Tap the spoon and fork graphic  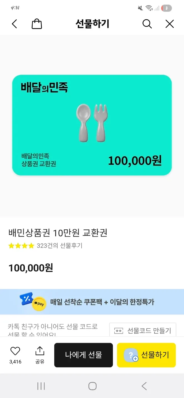click(92, 123)
